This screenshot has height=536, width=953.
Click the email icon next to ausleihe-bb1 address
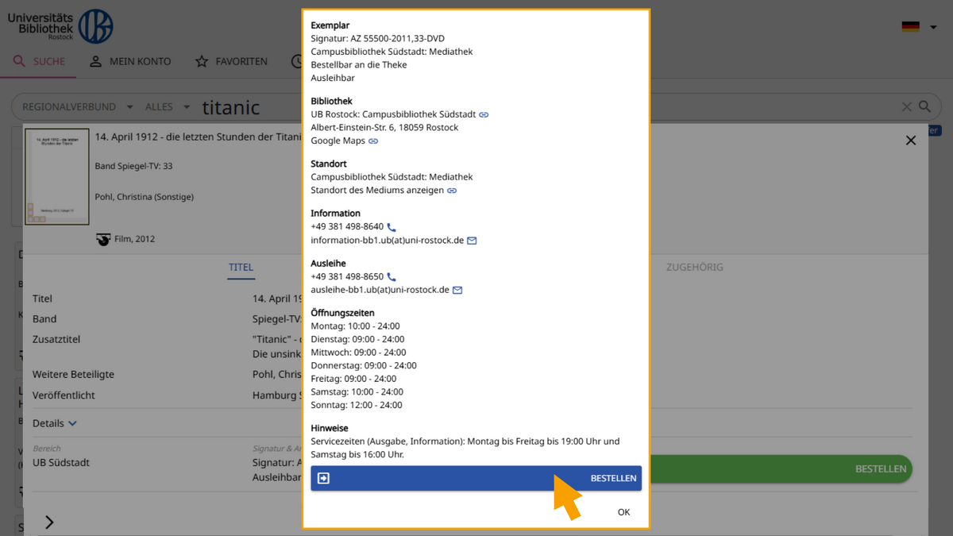[x=457, y=291]
